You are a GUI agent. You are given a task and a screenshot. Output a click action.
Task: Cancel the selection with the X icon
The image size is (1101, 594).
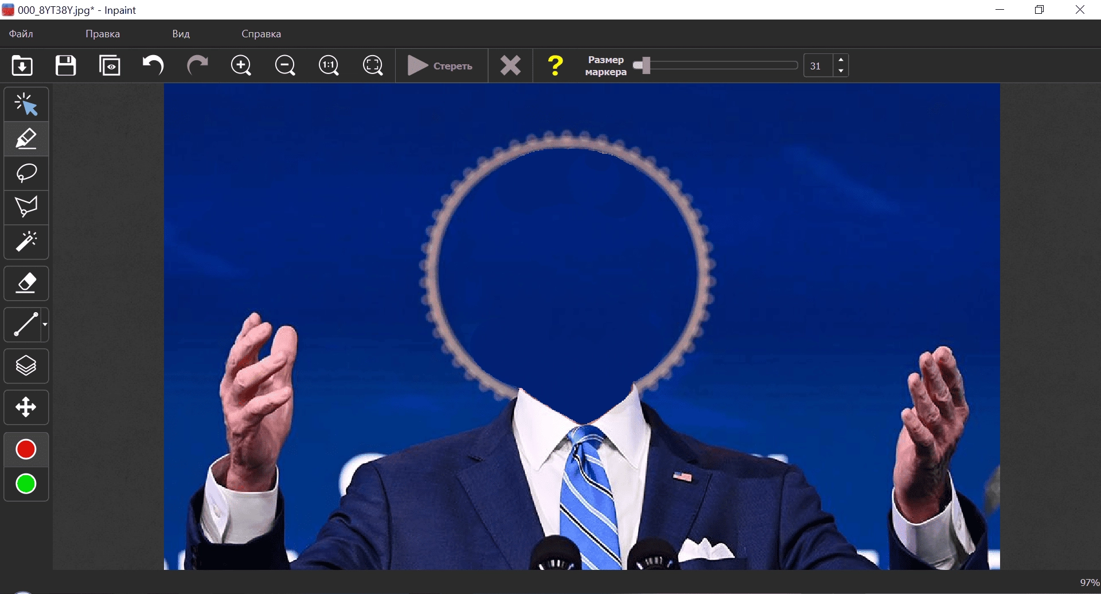click(x=510, y=65)
